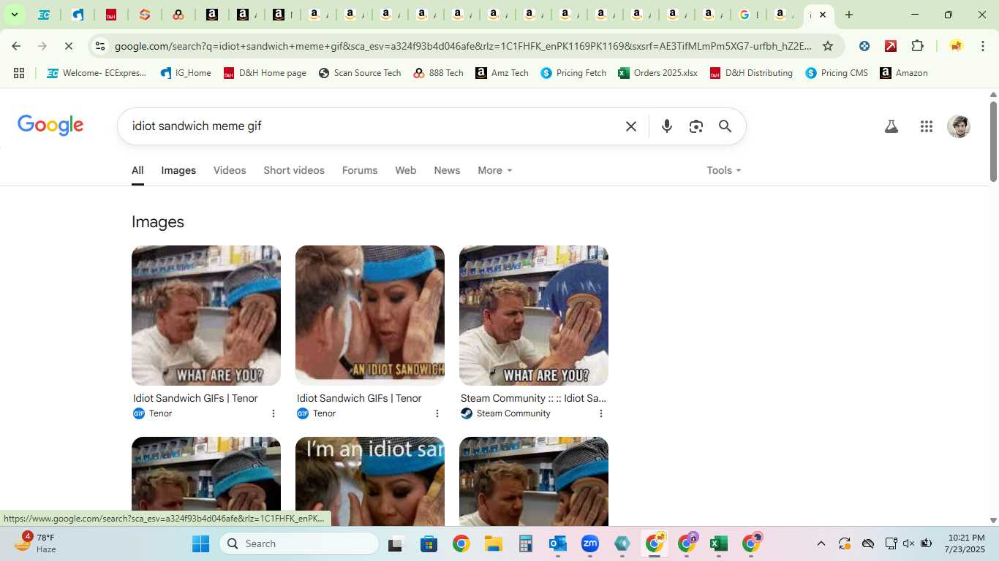Open the Amz Tech bookmark
This screenshot has height=561, width=999.
point(502,73)
